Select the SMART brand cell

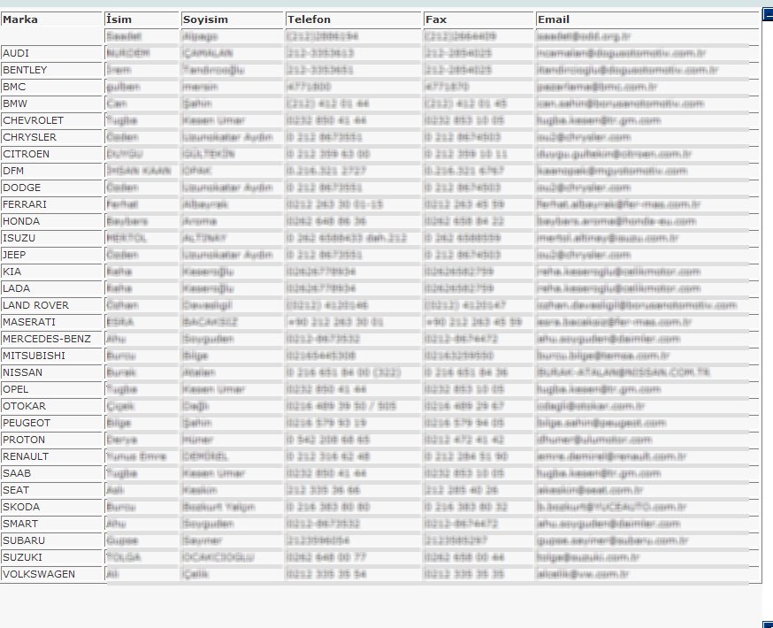pos(51,524)
